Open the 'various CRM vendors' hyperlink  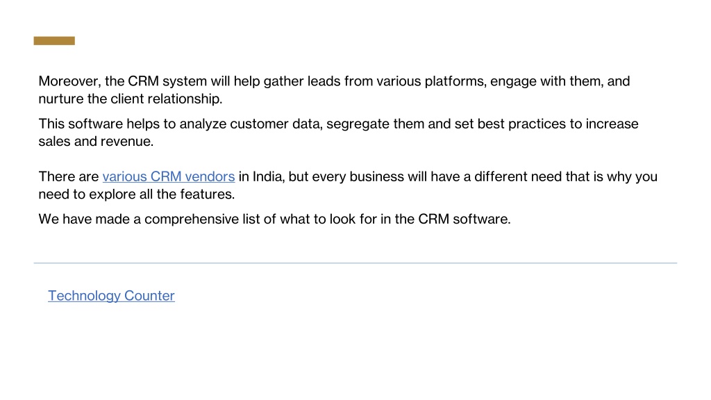[168, 176]
